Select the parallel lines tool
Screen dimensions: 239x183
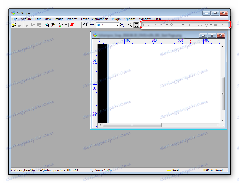click(172, 25)
